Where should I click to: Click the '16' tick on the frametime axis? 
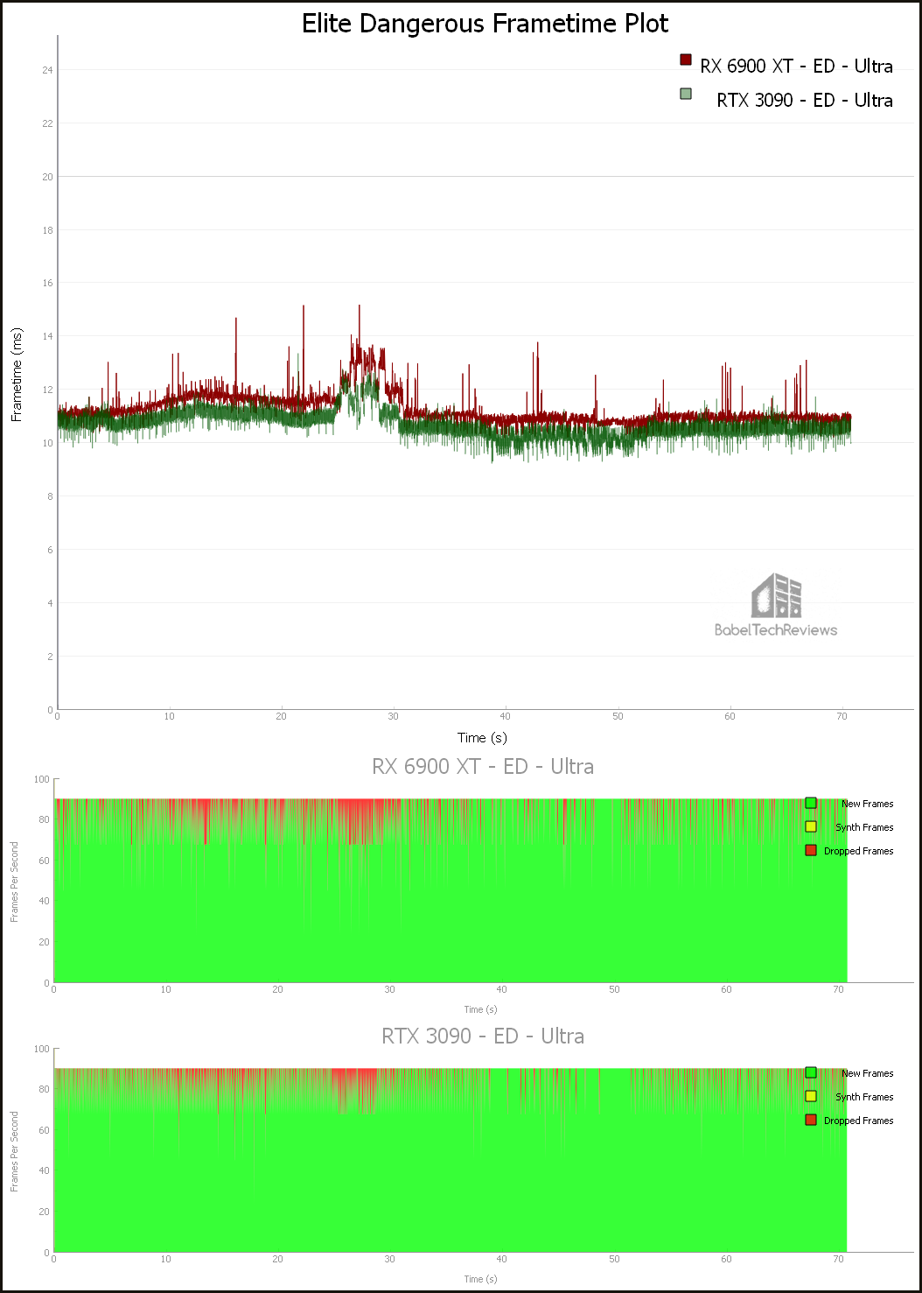click(x=47, y=284)
